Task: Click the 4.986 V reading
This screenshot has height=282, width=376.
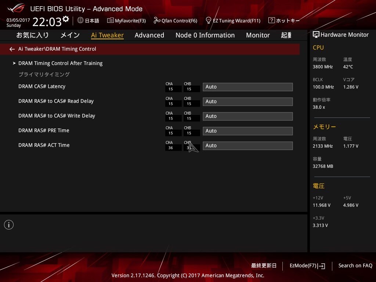Action: click(x=351, y=205)
